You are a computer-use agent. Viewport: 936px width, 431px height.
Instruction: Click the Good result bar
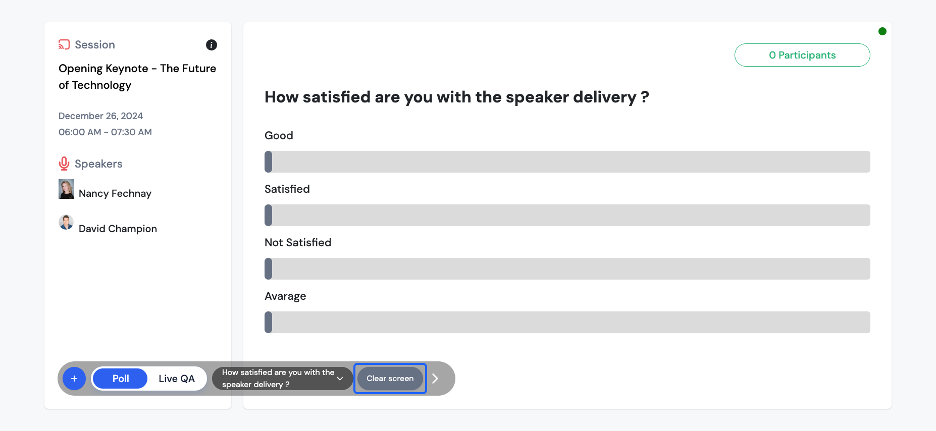(567, 161)
